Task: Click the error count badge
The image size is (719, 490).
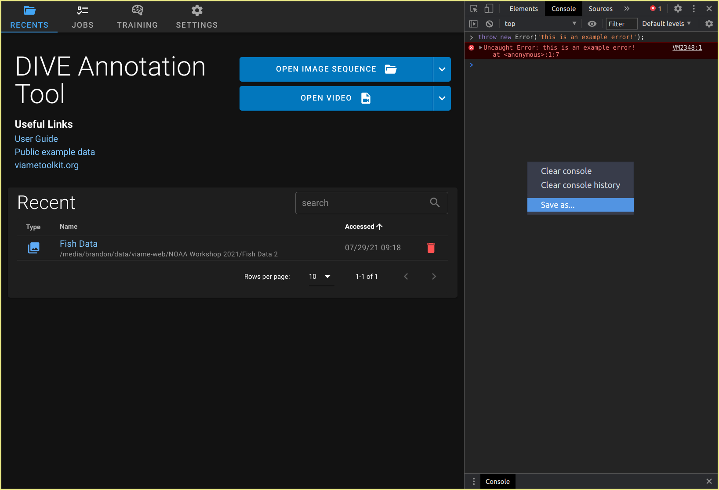Action: click(x=656, y=9)
